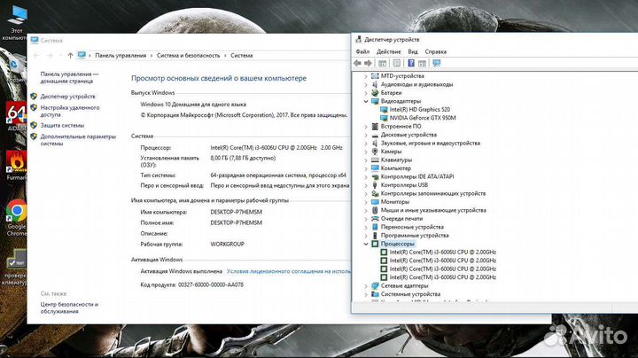
Task: Open Диспетчер устройств link in System window
Action: [x=67, y=97]
